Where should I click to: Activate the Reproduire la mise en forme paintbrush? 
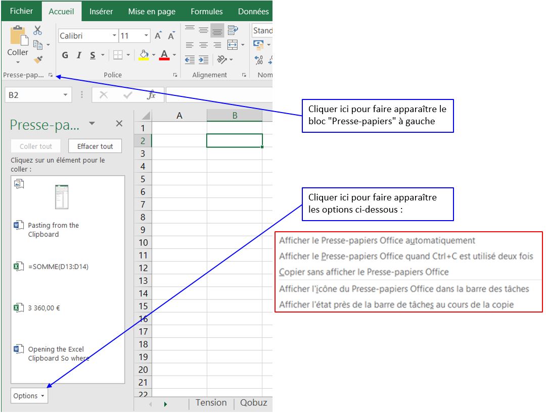tap(37, 60)
